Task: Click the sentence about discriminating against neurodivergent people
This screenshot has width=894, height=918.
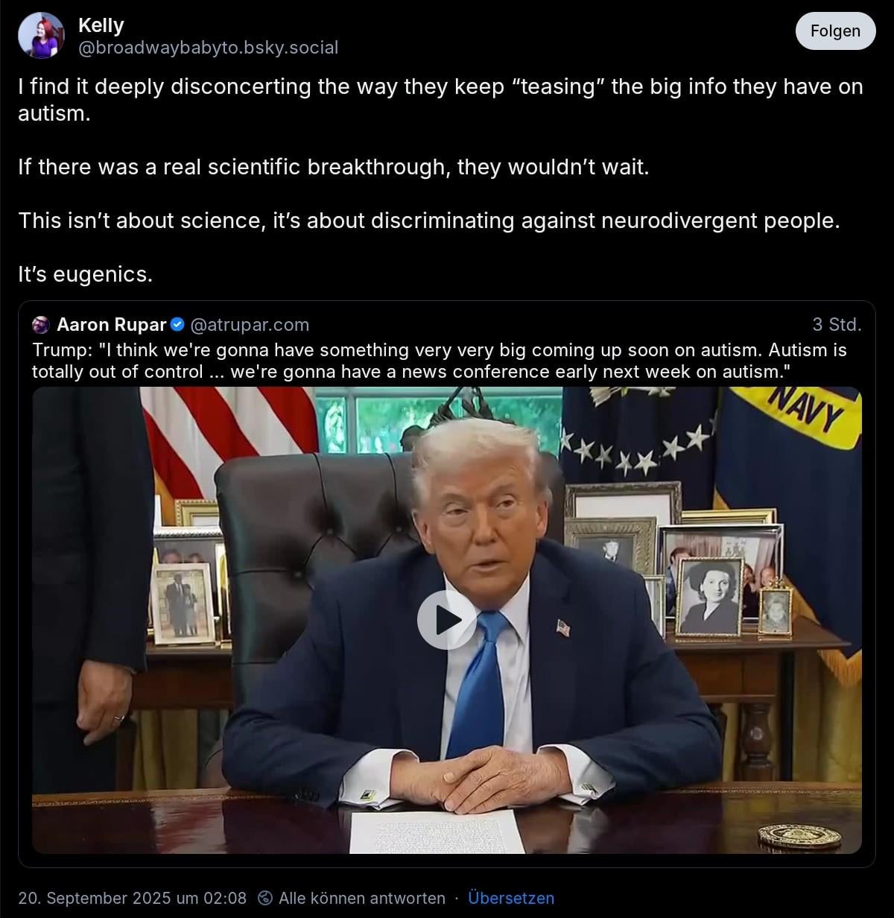Action: click(x=429, y=221)
